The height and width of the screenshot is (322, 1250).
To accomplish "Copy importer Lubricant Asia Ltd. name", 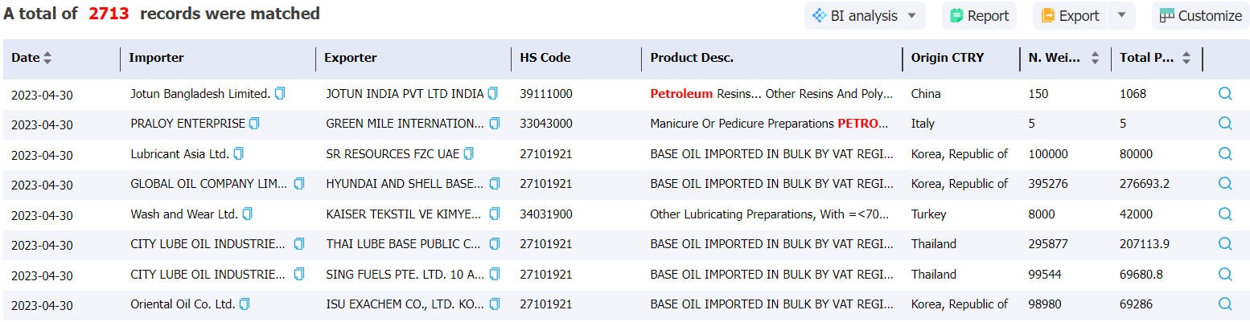I will [238, 153].
